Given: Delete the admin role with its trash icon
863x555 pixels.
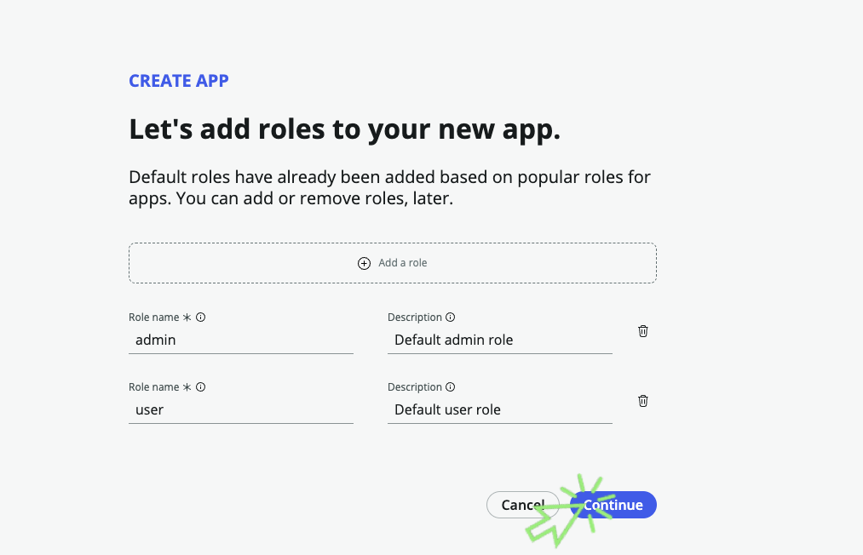Looking at the screenshot, I should point(643,331).
